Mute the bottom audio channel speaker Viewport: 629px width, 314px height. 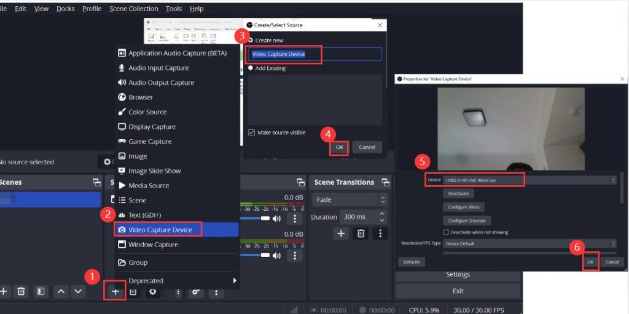pyautogui.click(x=276, y=255)
